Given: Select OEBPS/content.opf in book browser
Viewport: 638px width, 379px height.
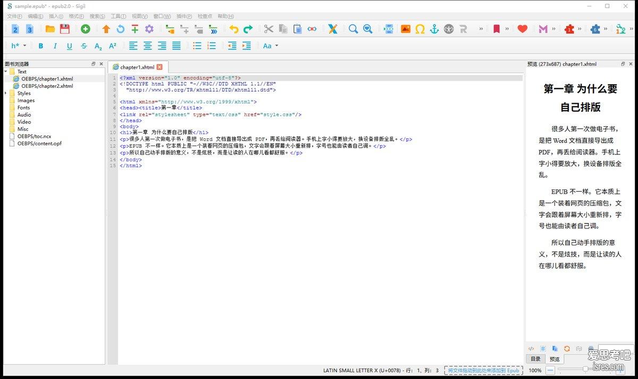Looking at the screenshot, I should 39,143.
